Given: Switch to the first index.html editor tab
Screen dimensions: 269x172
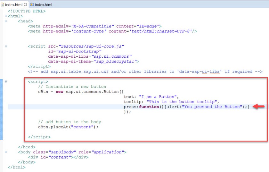Looking at the screenshot, I should (x=14, y=4).
